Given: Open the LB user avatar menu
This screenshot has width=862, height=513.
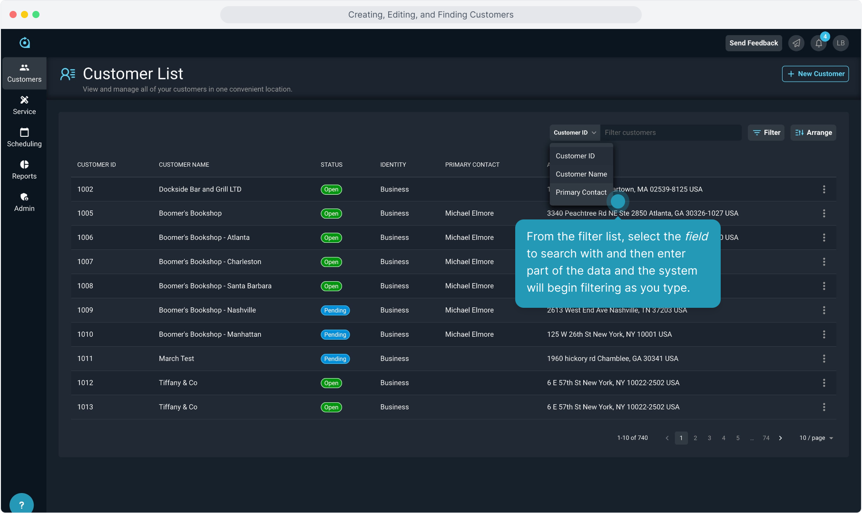Looking at the screenshot, I should pos(841,43).
